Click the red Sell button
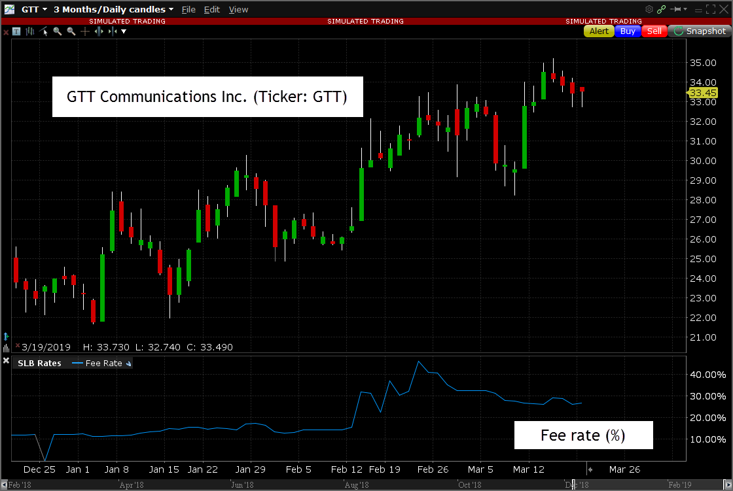Viewport: 733px width, 491px height. point(654,31)
